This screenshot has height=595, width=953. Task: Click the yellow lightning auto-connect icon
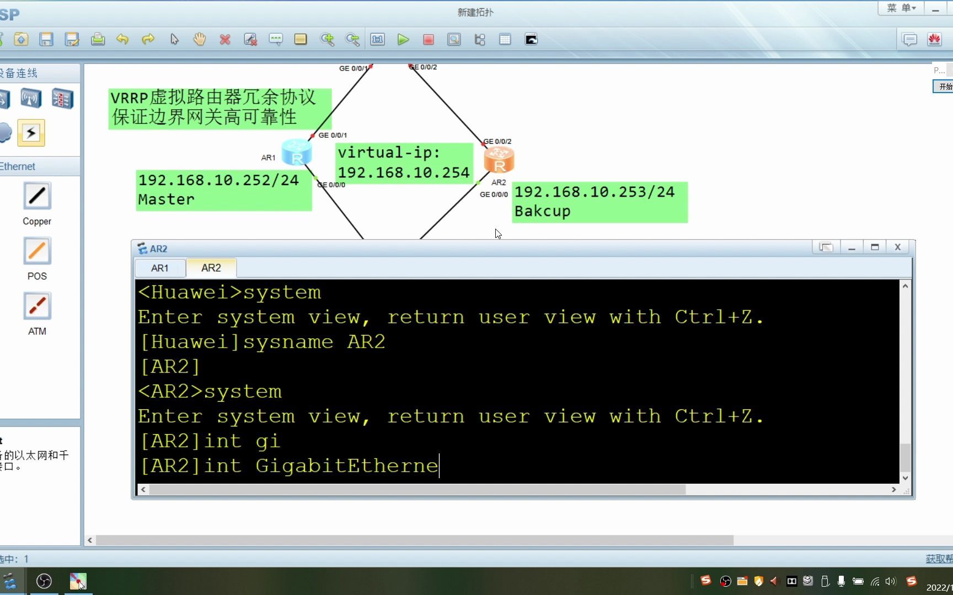(31, 133)
